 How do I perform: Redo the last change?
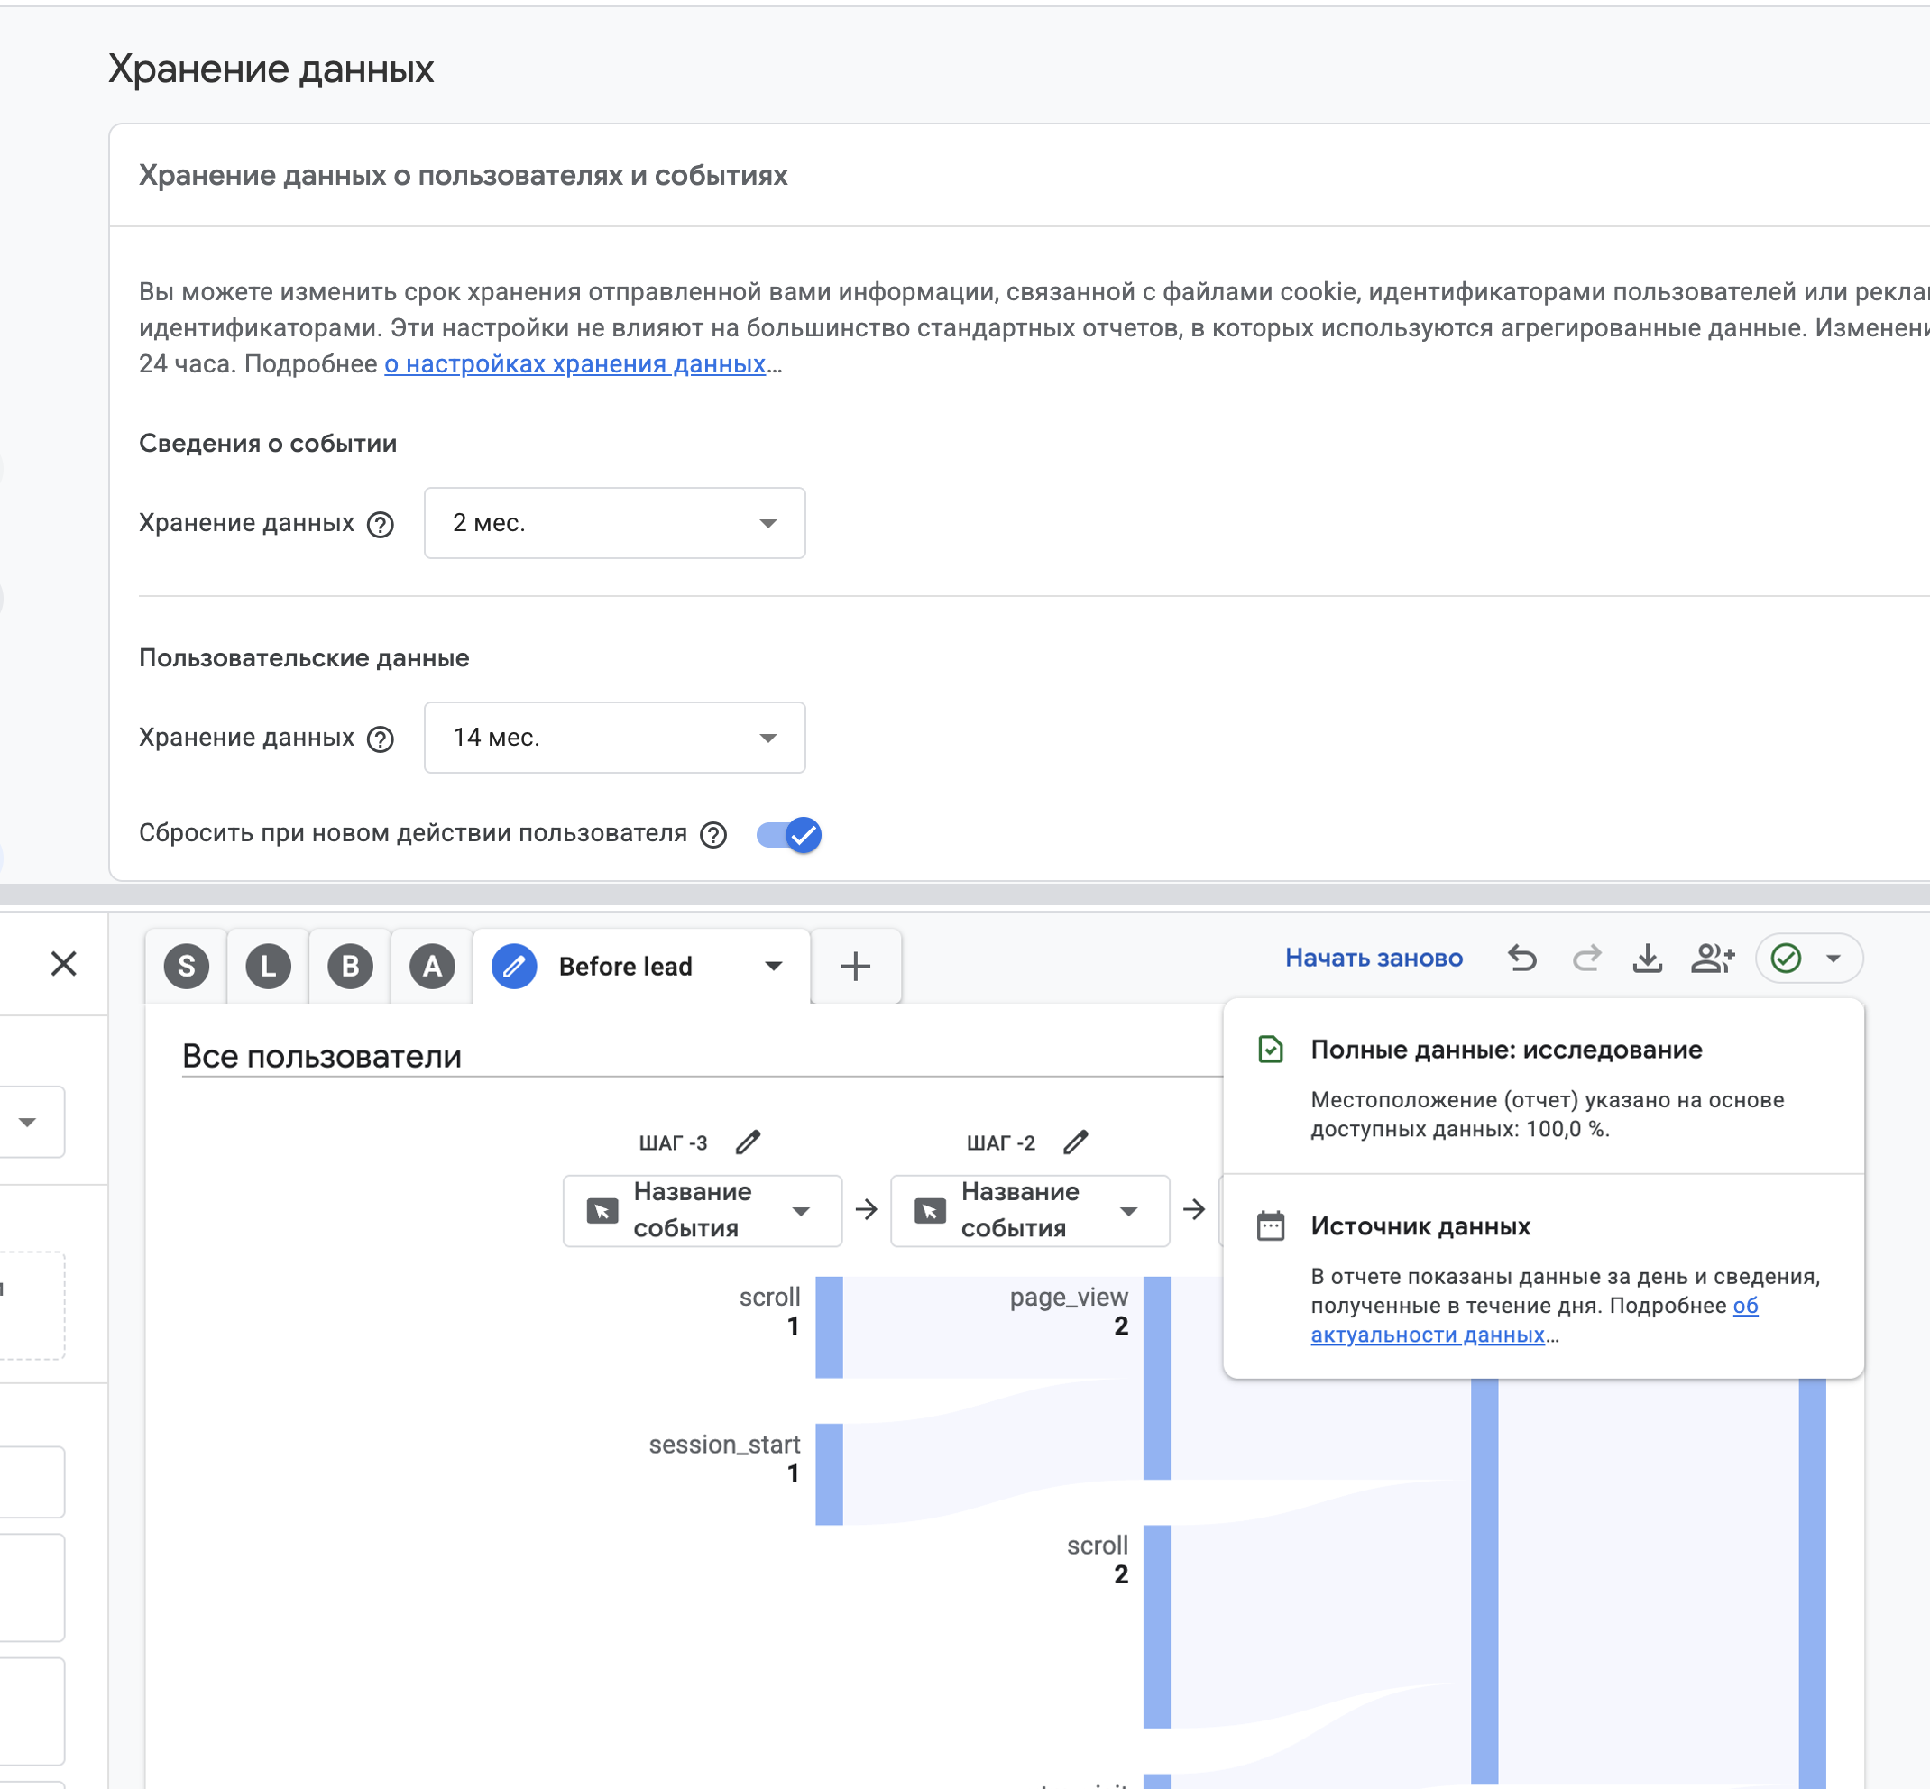click(1586, 959)
